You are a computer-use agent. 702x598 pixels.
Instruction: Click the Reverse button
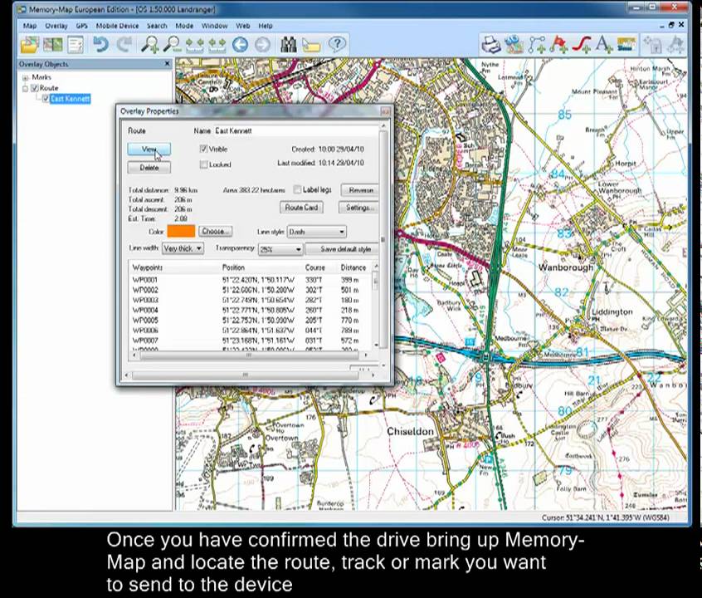(x=360, y=190)
